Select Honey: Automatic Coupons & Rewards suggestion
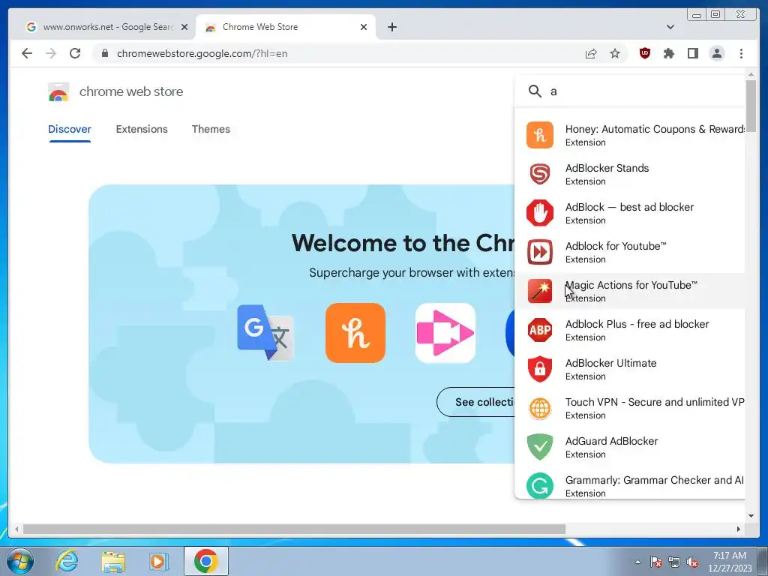Image resolution: width=768 pixels, height=576 pixels. point(630,135)
